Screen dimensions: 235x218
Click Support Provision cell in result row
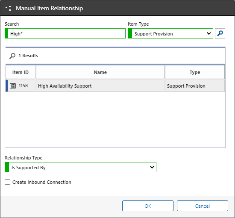(x=195, y=86)
